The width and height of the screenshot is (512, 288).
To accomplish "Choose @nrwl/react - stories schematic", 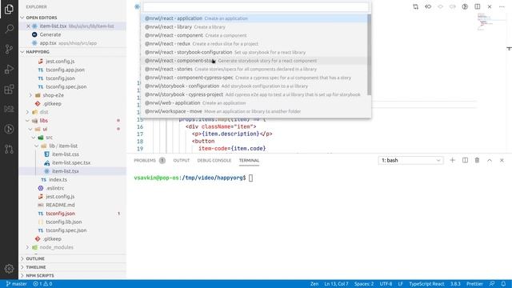I will tap(254, 70).
